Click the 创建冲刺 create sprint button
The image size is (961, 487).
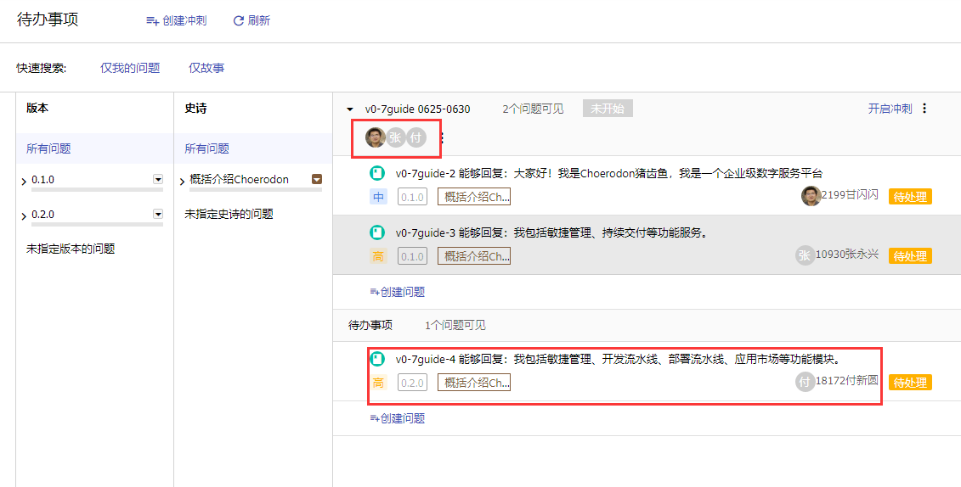(177, 21)
